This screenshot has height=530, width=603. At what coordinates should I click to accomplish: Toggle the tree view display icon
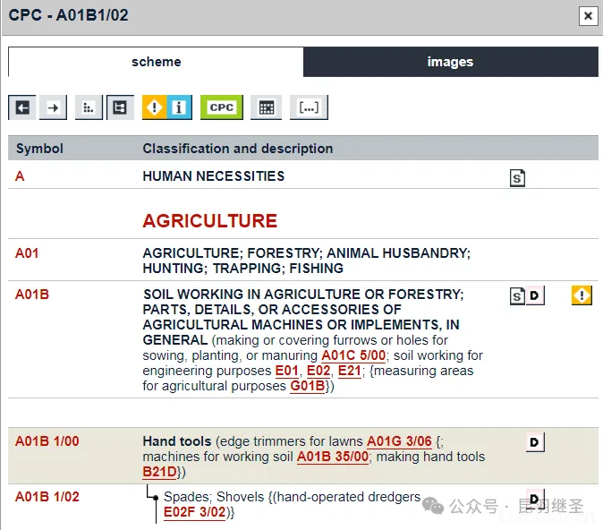119,107
